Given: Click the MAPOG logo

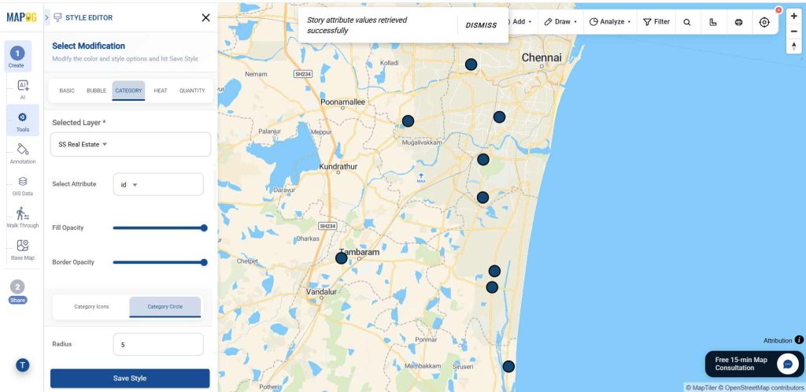Looking at the screenshot, I should tap(21, 17).
